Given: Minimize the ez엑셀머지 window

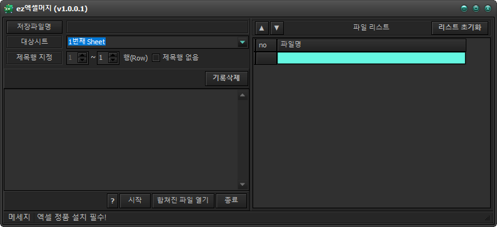Looking at the screenshot, I should [464, 9].
